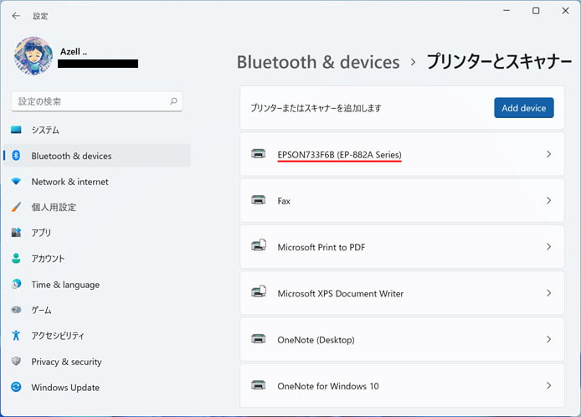Click the Windows Update sync icon
Screen dimensions: 581x417
(16, 387)
